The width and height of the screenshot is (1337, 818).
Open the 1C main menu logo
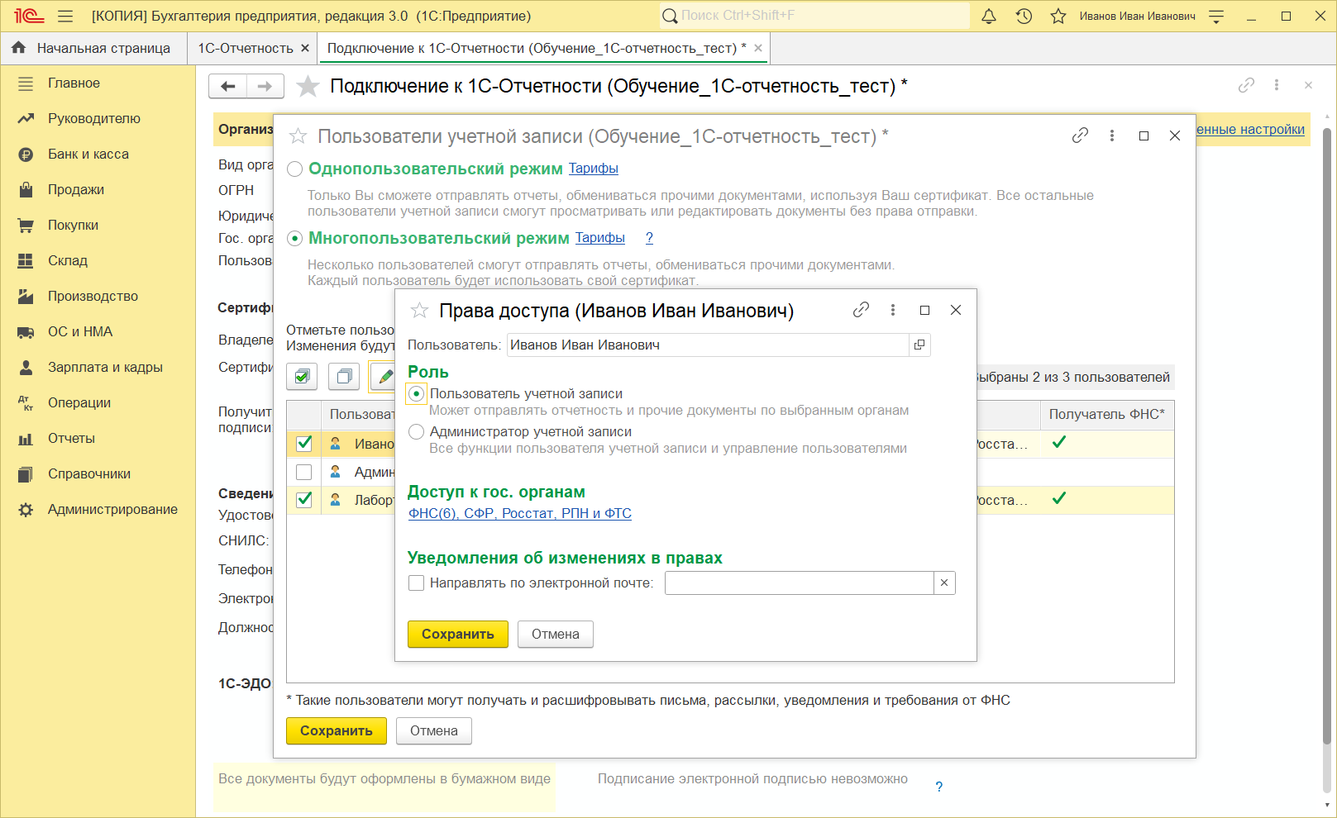[x=29, y=16]
